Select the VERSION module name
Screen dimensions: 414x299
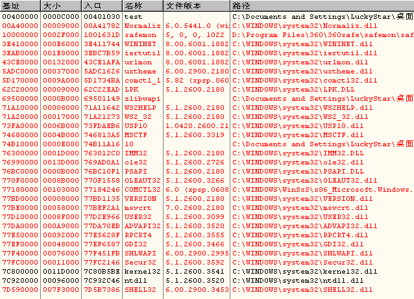[x=140, y=198]
